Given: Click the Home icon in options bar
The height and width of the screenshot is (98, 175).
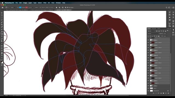Looking at the screenshot, I should (x=2, y=8).
